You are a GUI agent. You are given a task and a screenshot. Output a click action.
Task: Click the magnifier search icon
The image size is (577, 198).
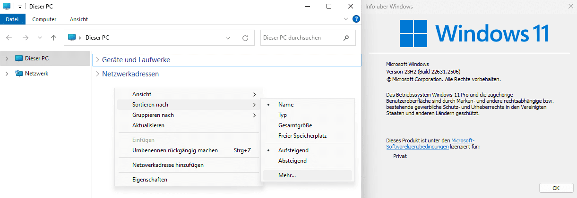(x=346, y=38)
